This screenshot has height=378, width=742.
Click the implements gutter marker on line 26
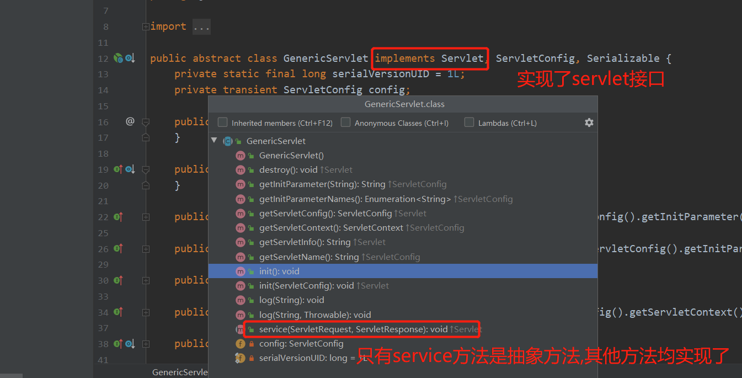[x=118, y=249]
